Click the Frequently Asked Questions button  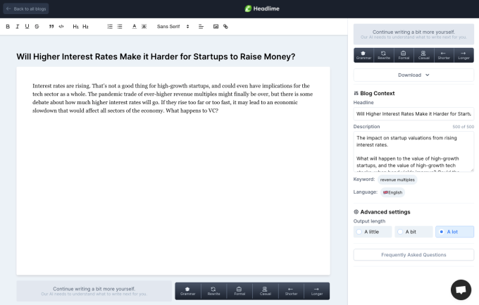[413, 254]
